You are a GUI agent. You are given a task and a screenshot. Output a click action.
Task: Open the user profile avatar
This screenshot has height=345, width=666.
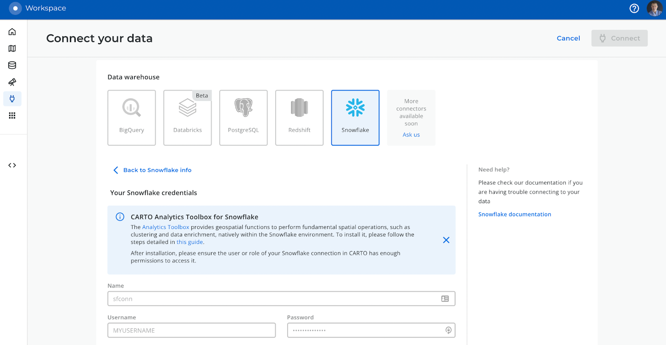coord(654,8)
